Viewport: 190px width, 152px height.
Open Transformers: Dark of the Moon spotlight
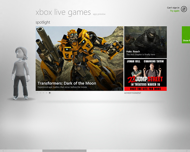pos(80,58)
